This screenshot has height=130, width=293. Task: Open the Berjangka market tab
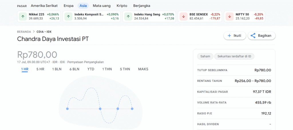point(142,6)
